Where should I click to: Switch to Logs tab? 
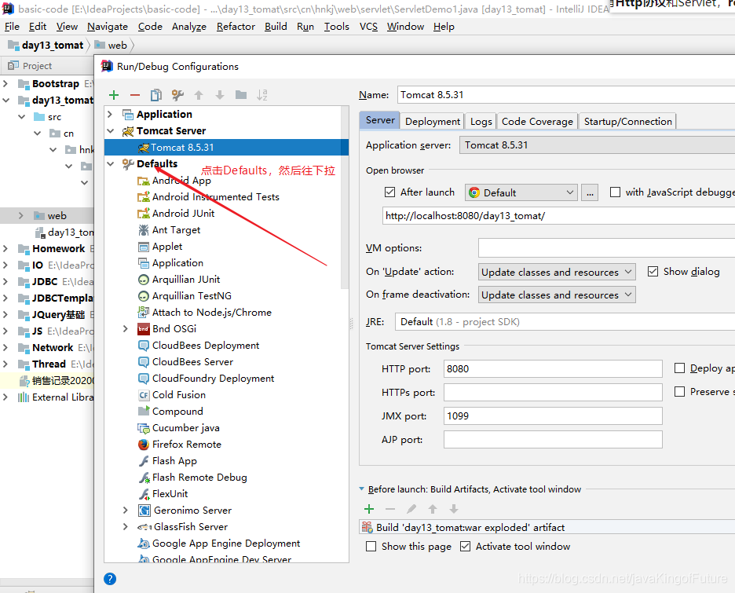[x=481, y=122]
